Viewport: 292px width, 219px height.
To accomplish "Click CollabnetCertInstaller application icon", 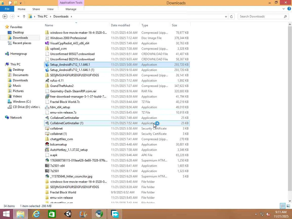I will click(x=47, y=118).
